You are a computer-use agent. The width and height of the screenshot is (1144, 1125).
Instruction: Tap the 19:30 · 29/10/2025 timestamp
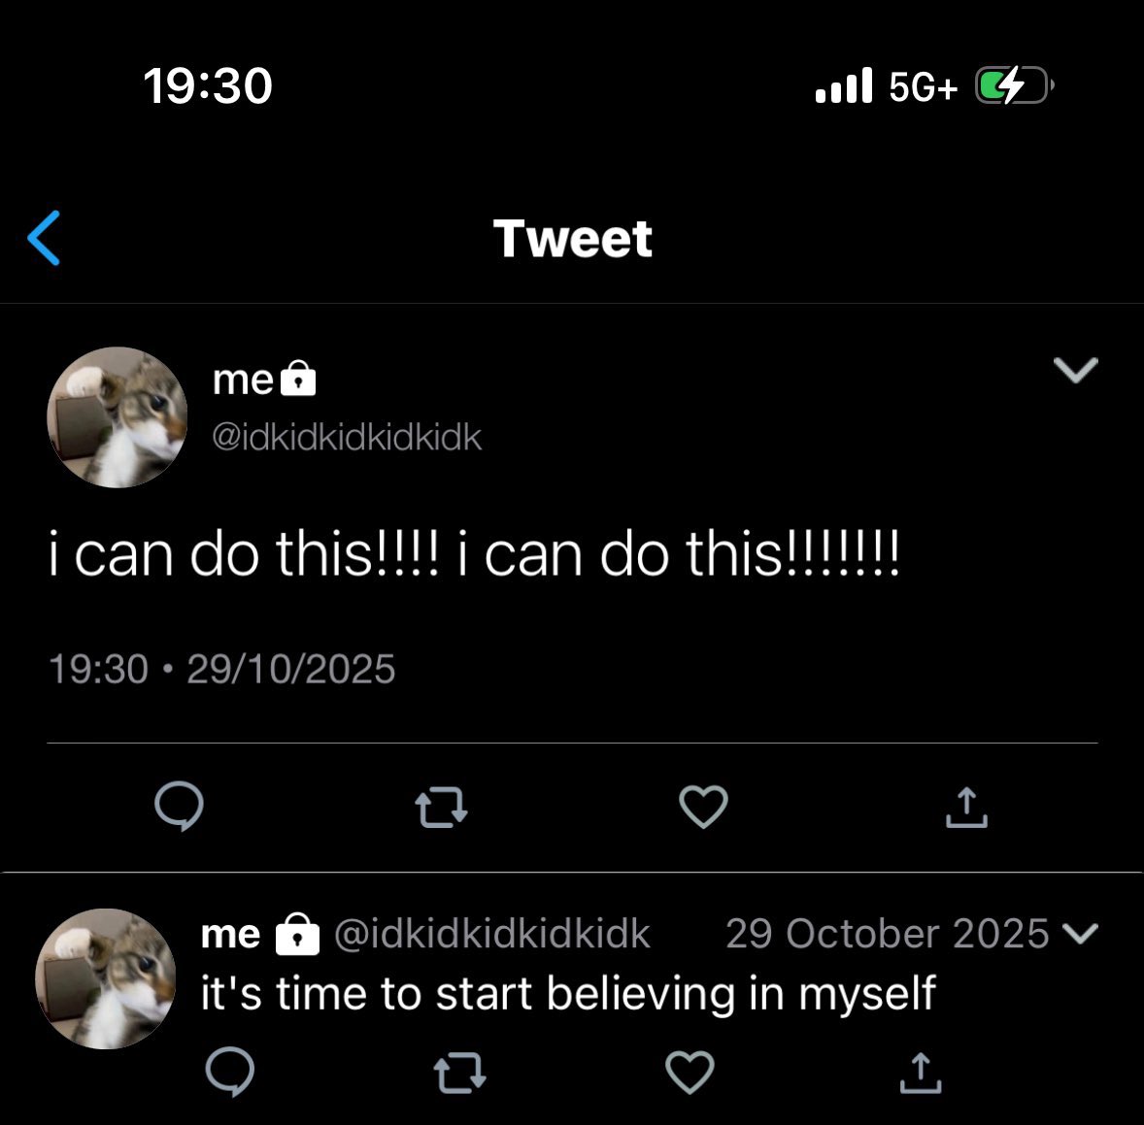point(221,669)
